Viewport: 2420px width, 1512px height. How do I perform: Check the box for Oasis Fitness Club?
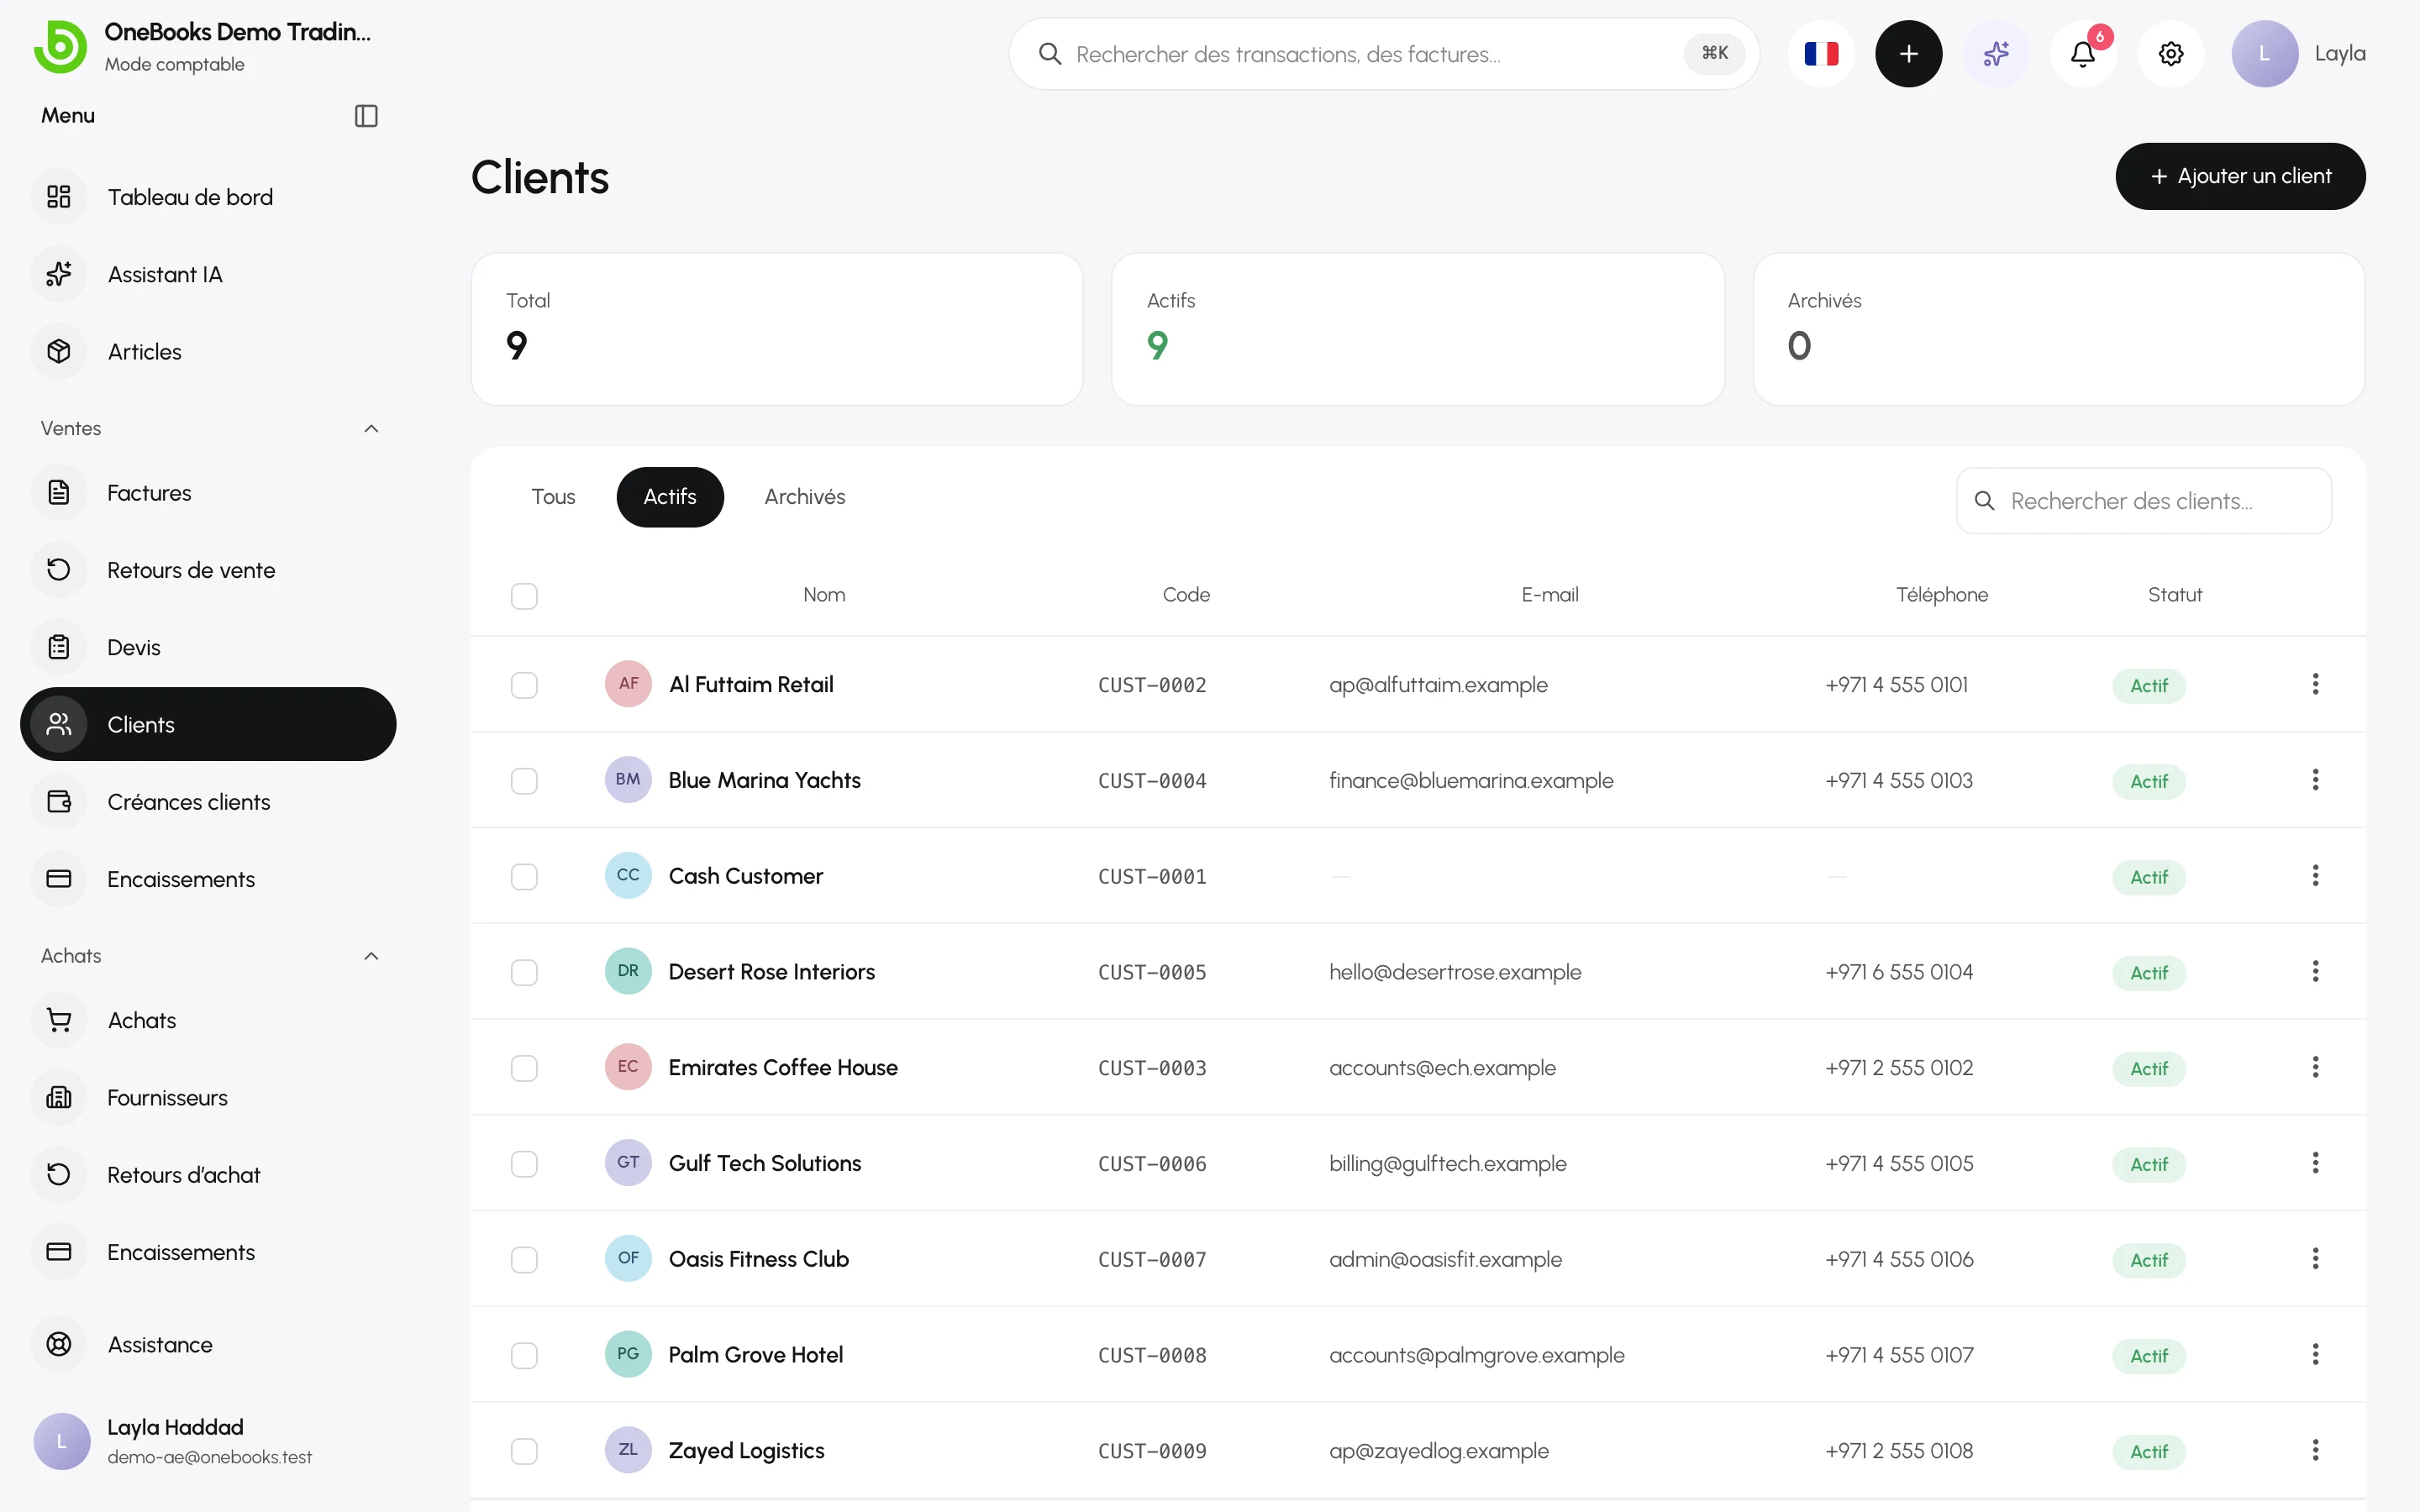524,1260
